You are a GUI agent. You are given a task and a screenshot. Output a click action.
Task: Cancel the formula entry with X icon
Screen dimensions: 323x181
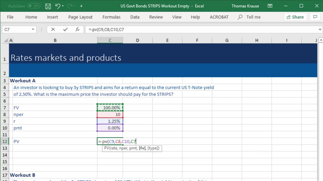pos(53,29)
